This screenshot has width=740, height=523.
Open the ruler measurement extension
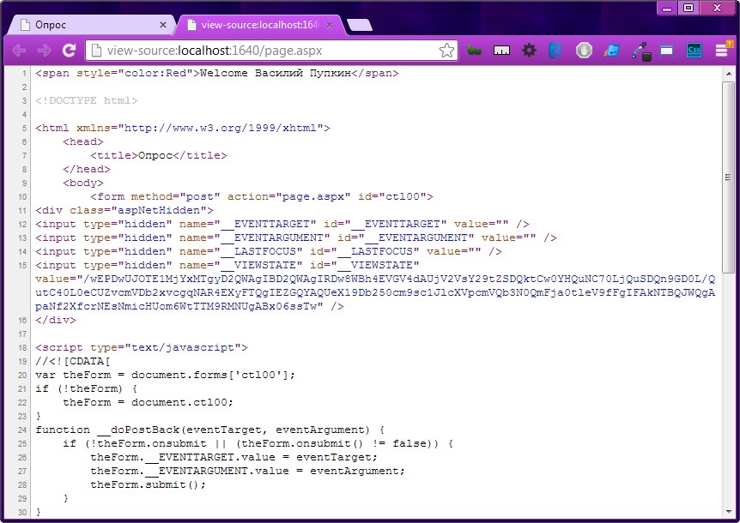501,51
